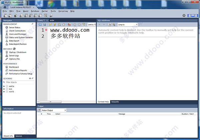The image size is (200, 140).
Task: Close the Query 1 tab
Action: (47, 21)
